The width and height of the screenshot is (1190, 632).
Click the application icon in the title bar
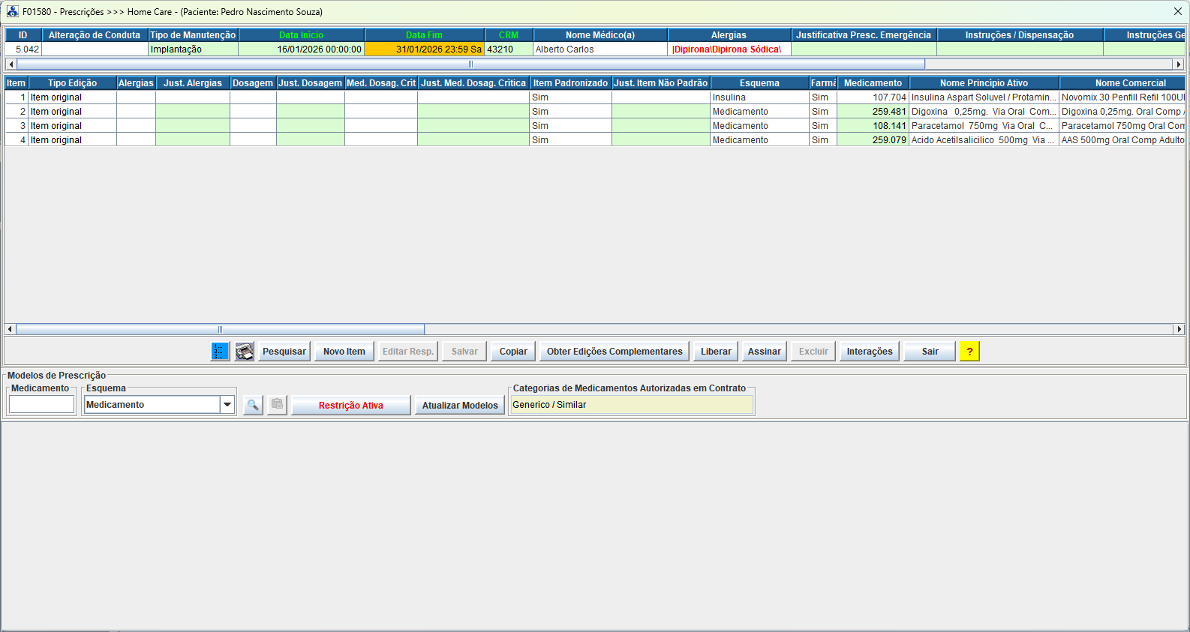click(x=12, y=12)
